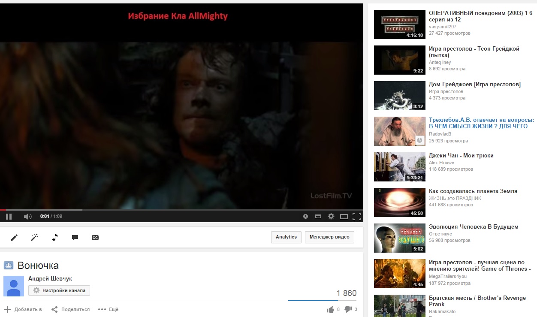Viewport: 537px width, 317px height.
Task: Click the privacy icon beside Вонючка title
Action: 9,265
